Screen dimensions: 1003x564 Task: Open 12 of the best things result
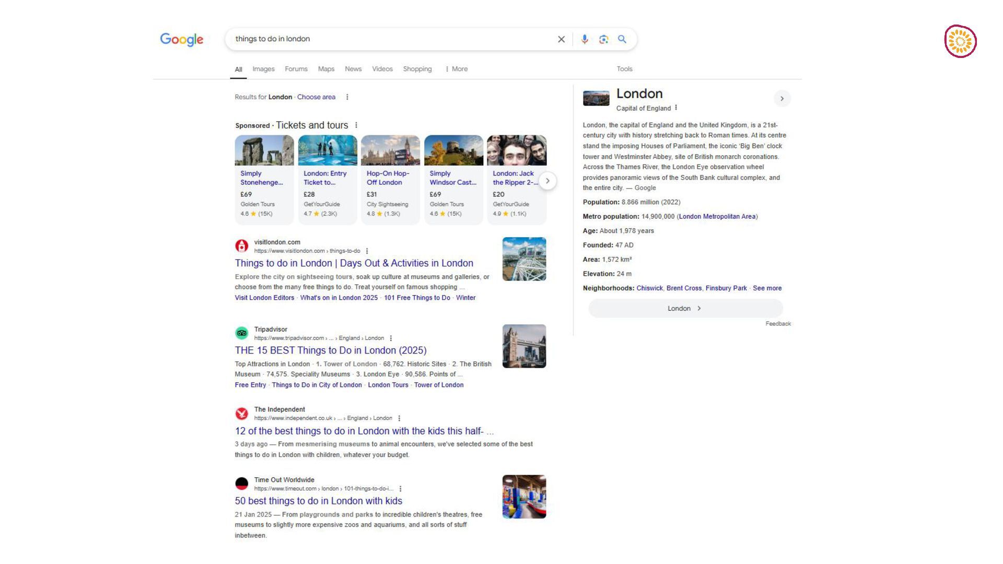364,431
